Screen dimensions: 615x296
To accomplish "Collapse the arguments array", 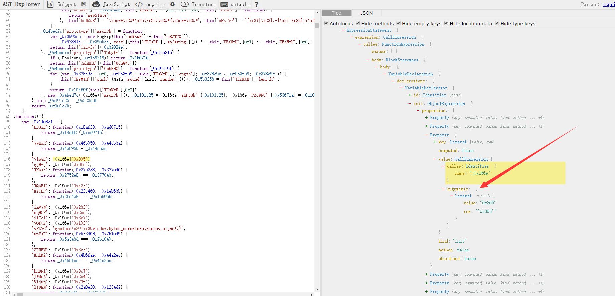I will tap(443, 189).
